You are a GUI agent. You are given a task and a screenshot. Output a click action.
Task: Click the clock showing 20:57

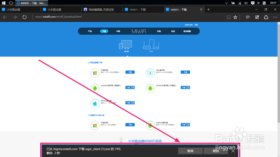273,3
